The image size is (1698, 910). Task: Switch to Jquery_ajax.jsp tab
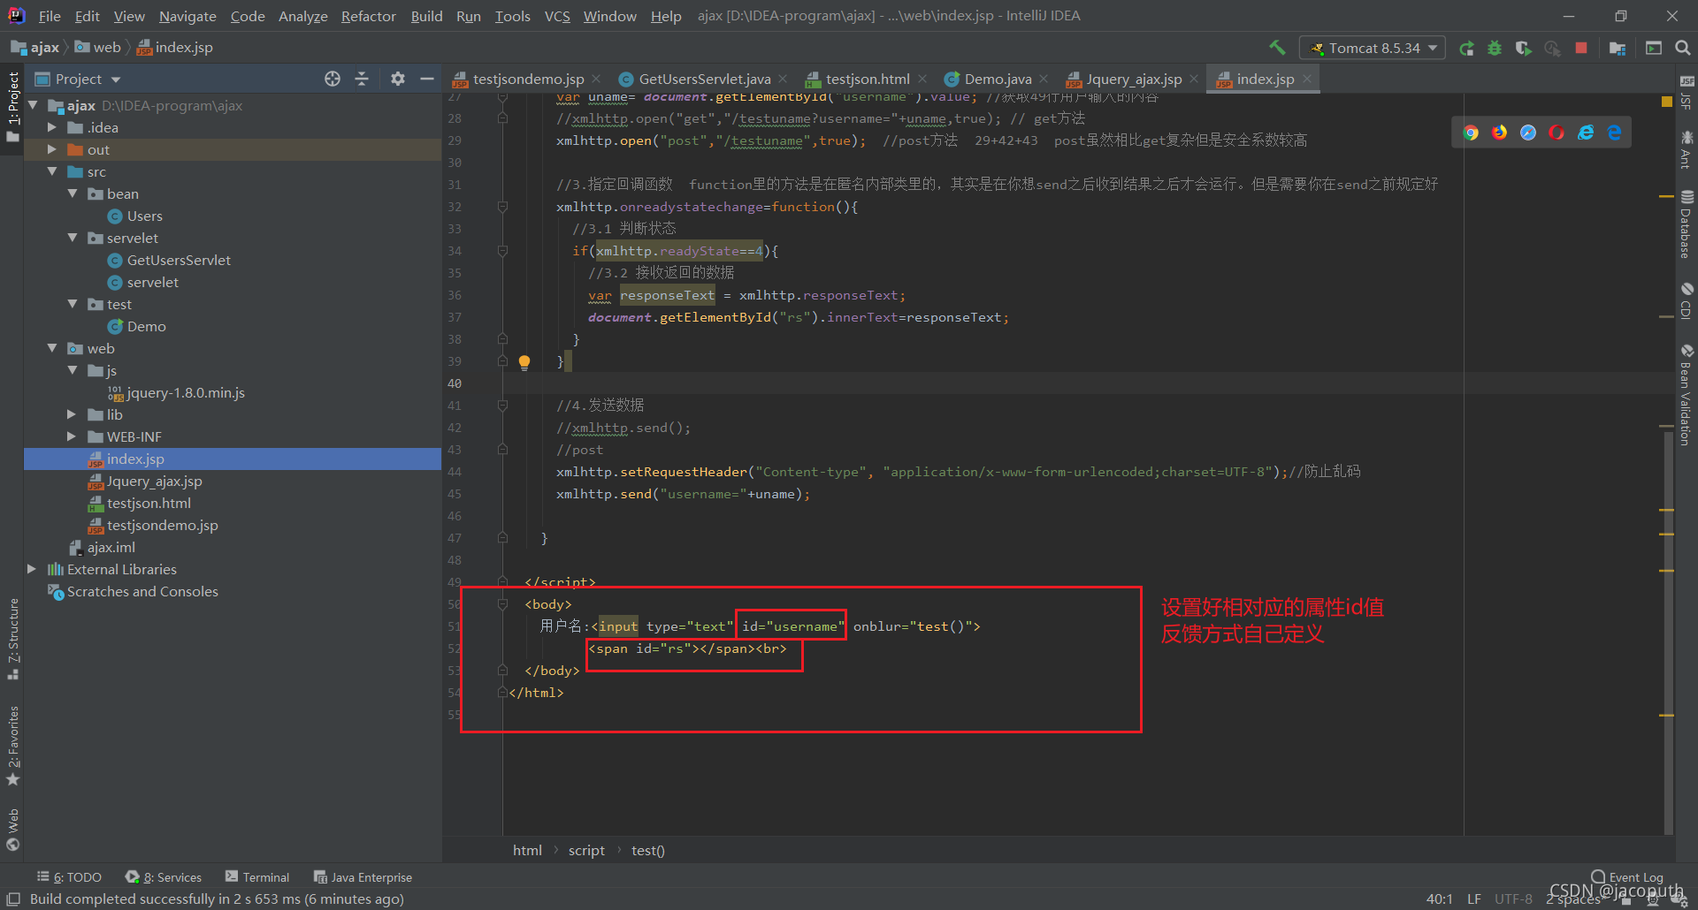[x=1133, y=79]
